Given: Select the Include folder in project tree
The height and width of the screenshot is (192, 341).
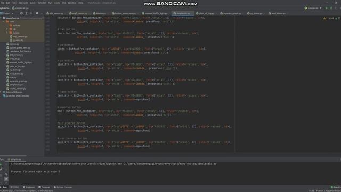Looking at the screenshot, I should (15, 25).
